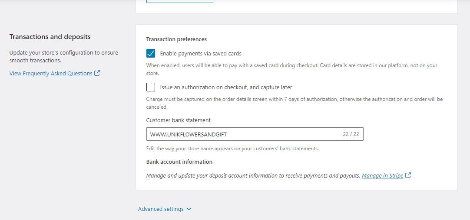This screenshot has width=470, height=220.
Task: Open the Manage in Stripe link
Action: click(x=383, y=176)
